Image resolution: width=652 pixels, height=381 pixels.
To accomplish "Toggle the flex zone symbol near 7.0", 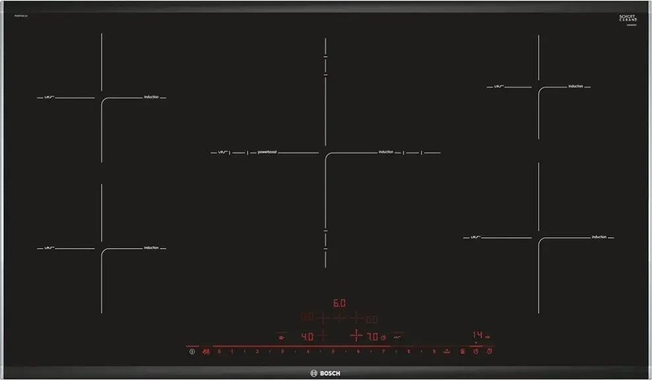I will tap(397, 337).
